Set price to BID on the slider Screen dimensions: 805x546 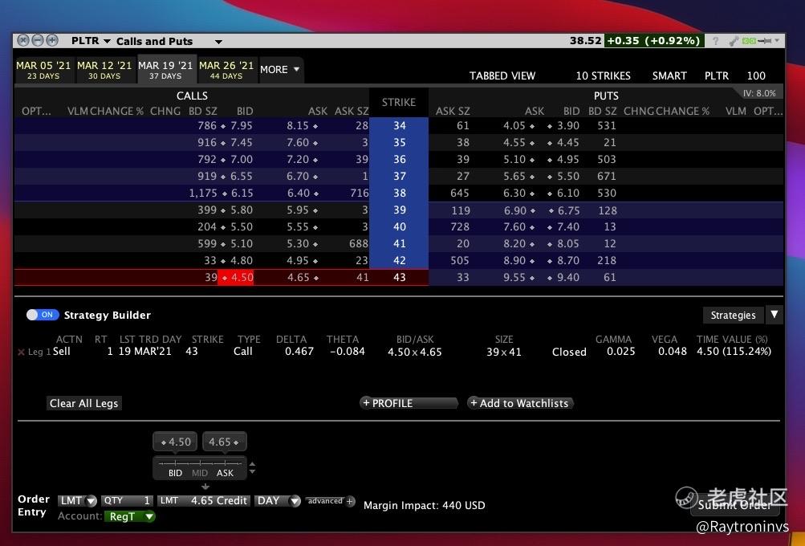(175, 473)
